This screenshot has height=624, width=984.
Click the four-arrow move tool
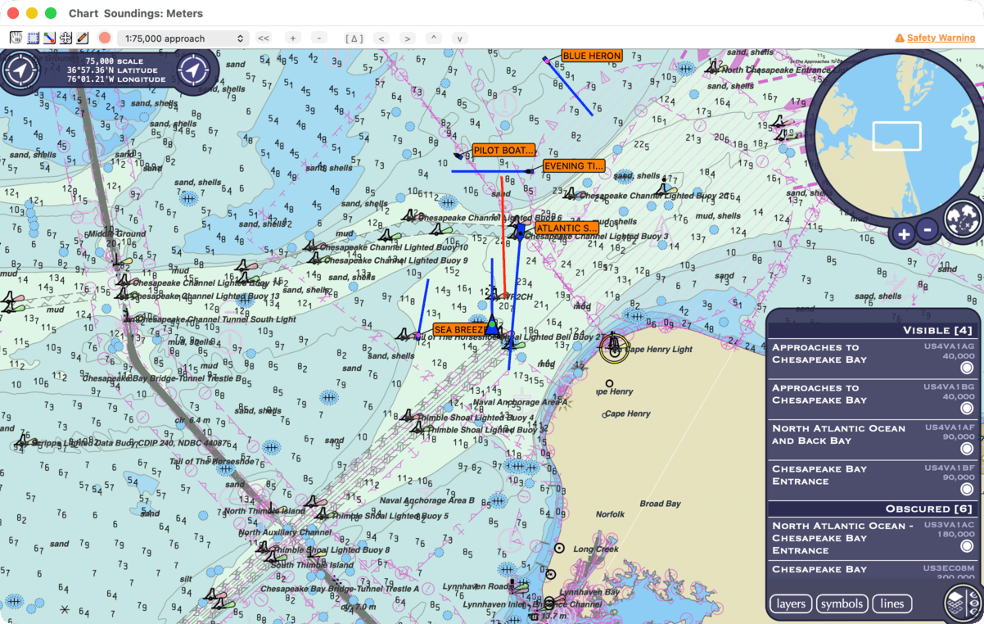click(65, 38)
